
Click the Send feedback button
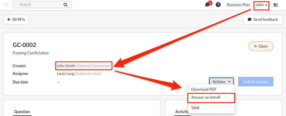(263, 19)
